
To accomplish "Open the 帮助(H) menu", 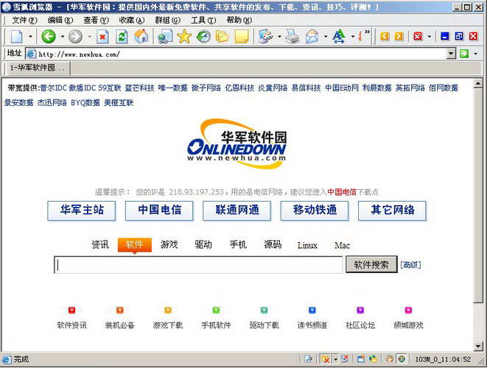I will (x=239, y=21).
